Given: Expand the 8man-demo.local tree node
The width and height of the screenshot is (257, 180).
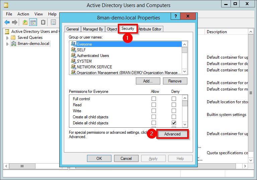Looking at the screenshot, I should tap(7, 44).
